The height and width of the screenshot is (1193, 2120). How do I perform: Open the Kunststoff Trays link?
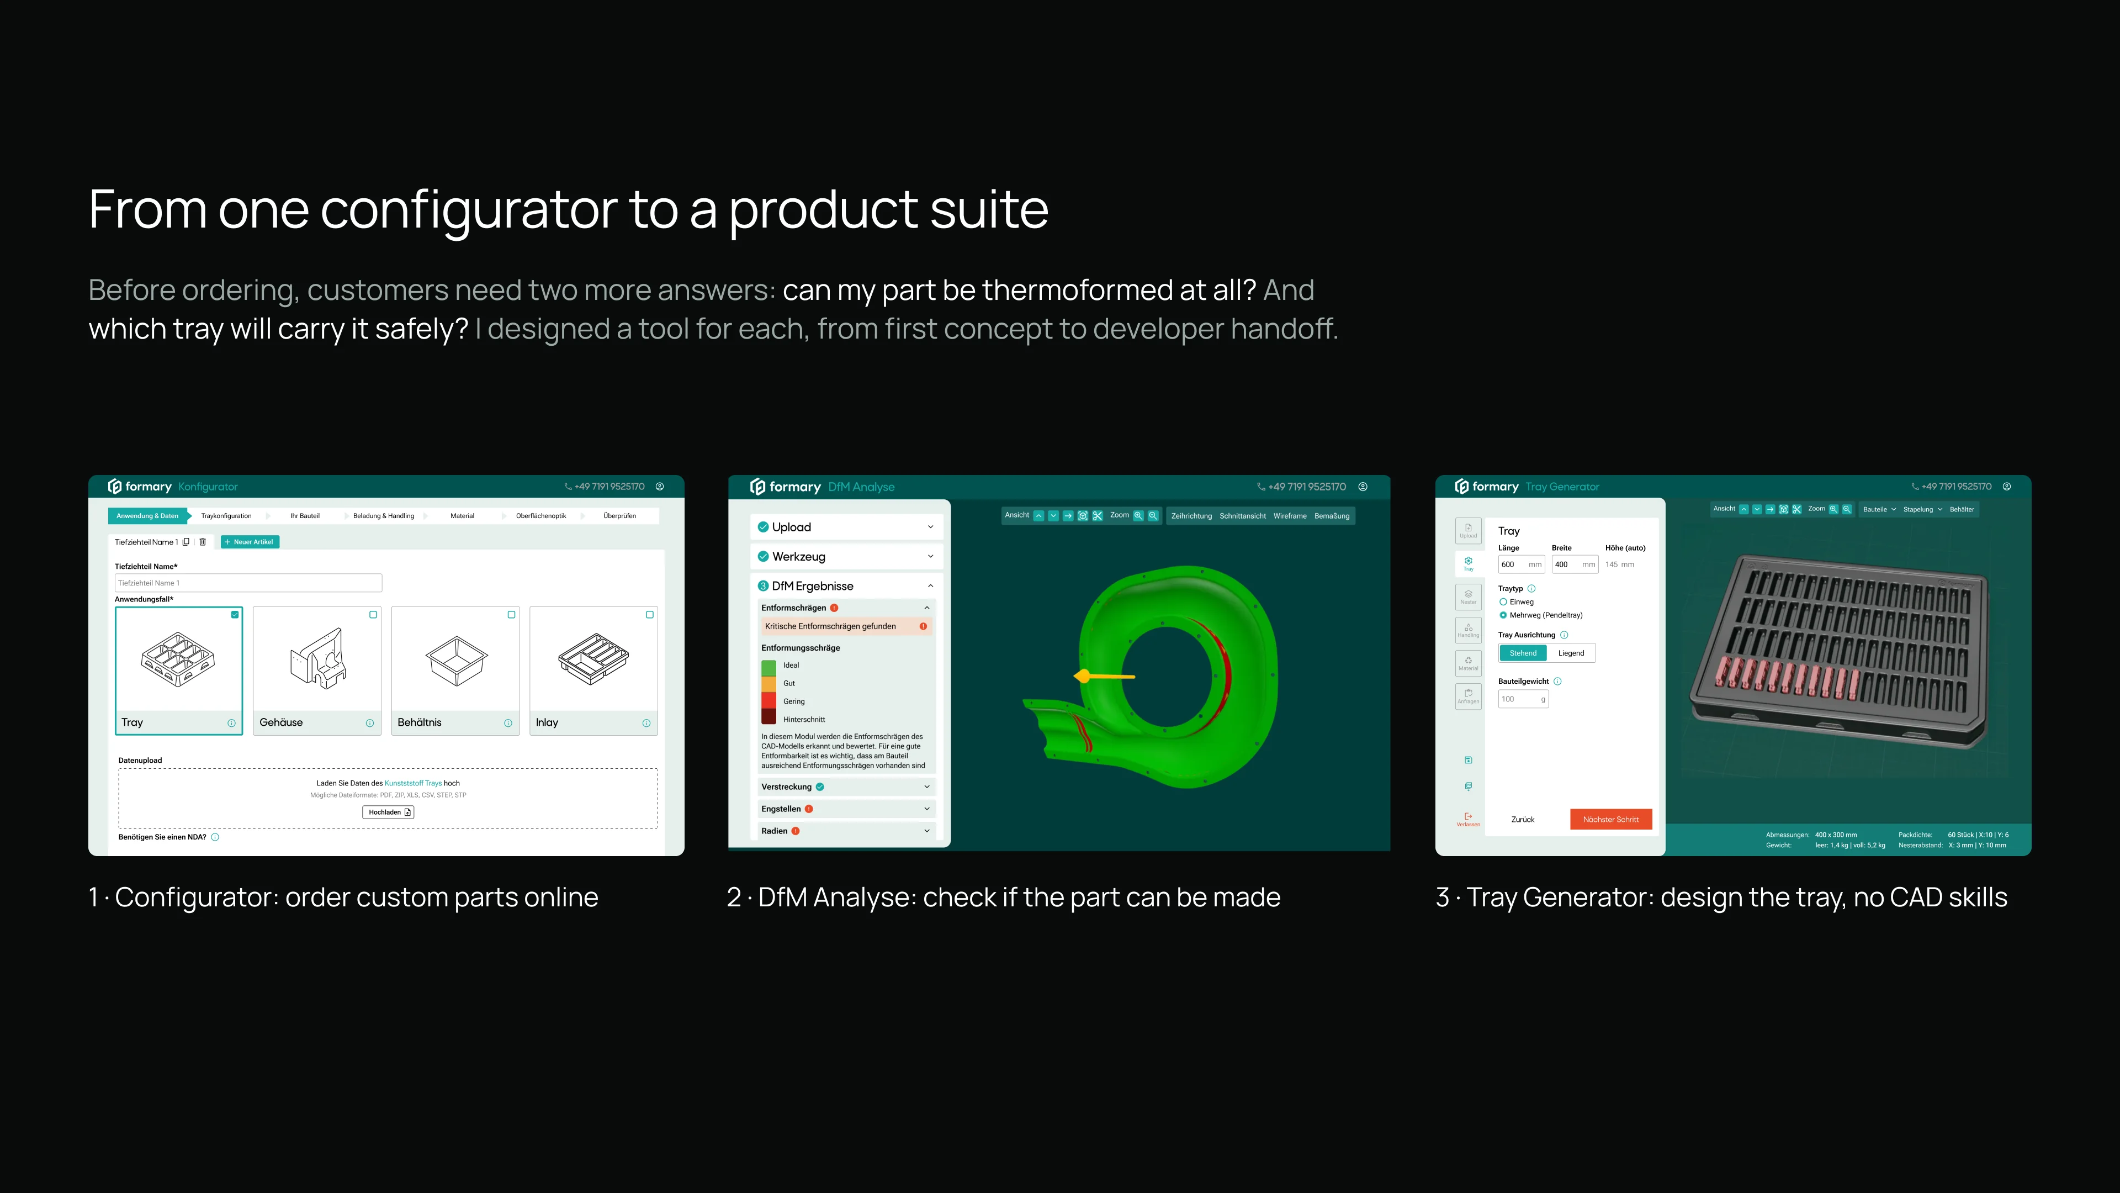pos(413,784)
